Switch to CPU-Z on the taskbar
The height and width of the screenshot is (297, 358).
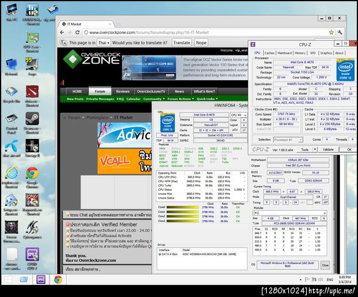(41, 280)
